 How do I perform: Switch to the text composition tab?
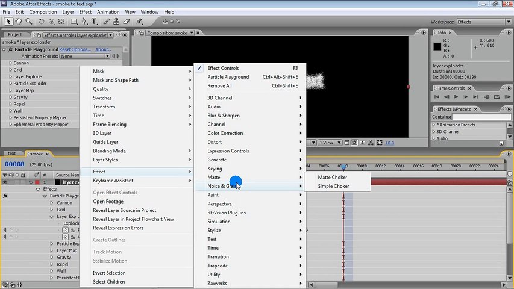[12, 154]
